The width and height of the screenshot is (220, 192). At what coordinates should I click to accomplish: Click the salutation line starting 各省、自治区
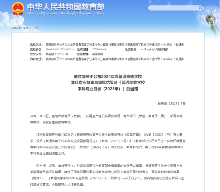[x=106, y=116]
